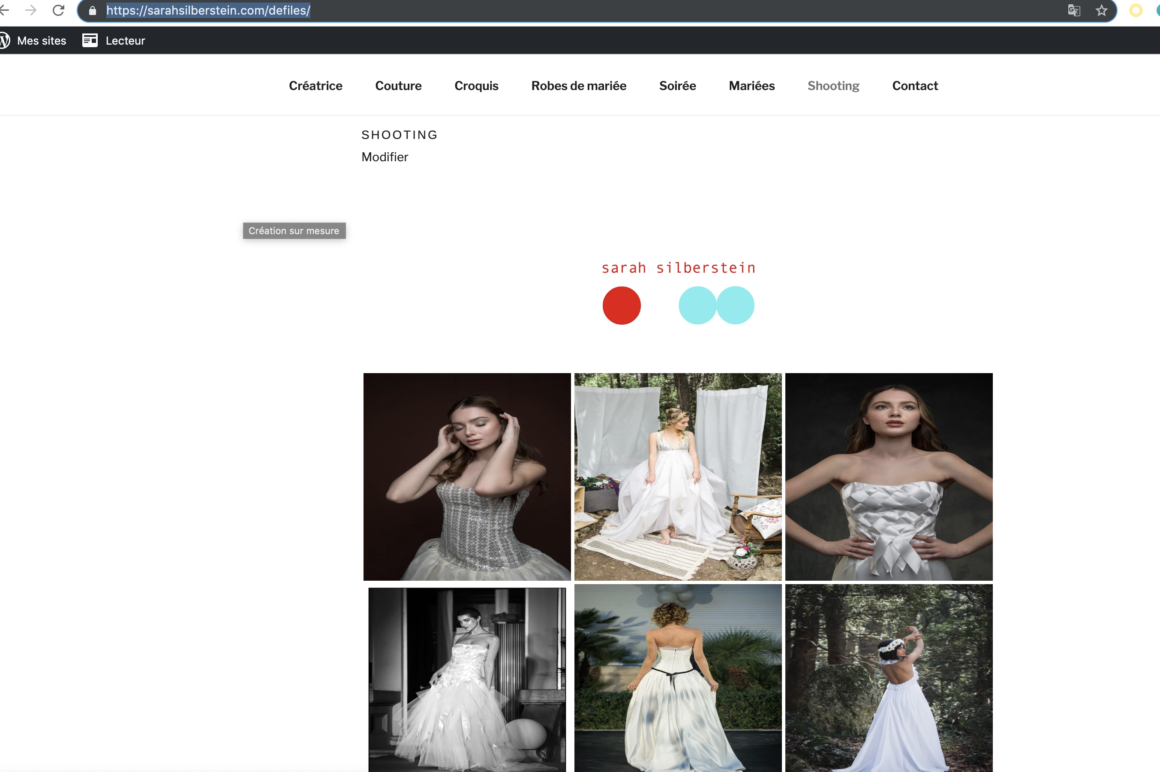Click the back navigation arrow
The image size is (1160, 772).
click(5, 10)
